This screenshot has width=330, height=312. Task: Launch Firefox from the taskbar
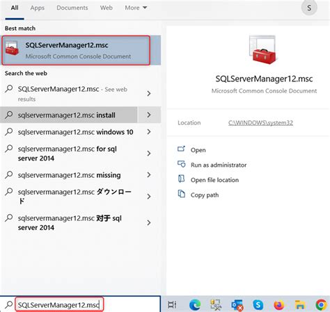coord(279,305)
